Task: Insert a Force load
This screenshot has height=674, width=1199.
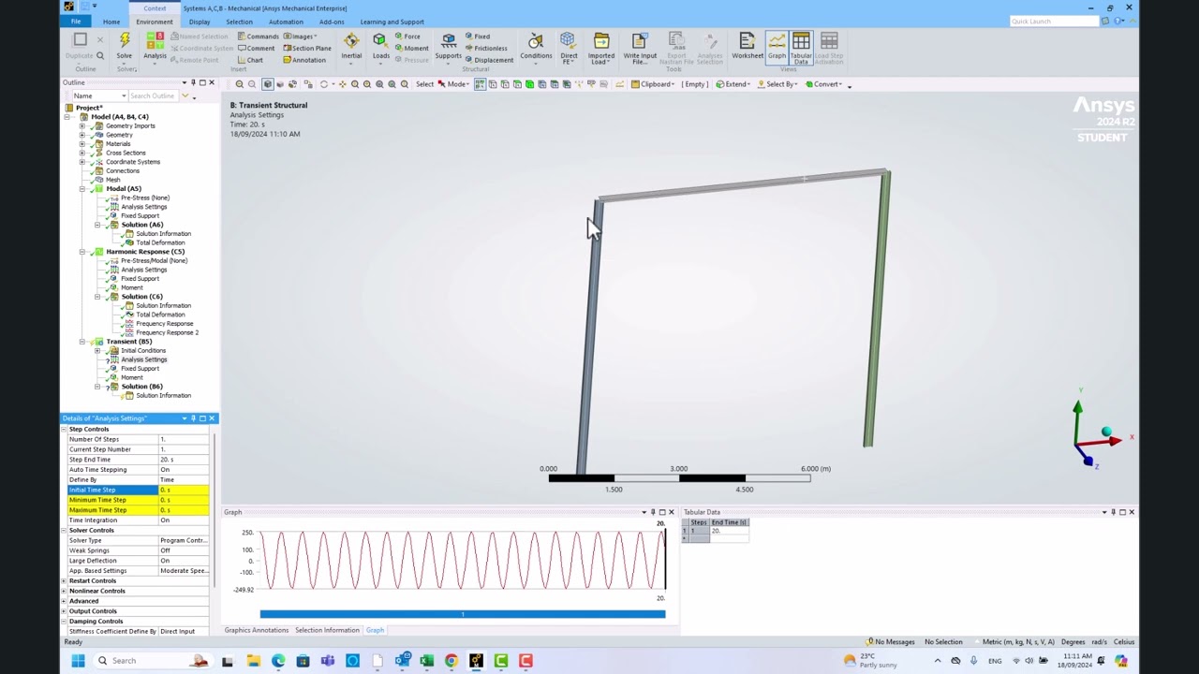Action: click(x=407, y=37)
